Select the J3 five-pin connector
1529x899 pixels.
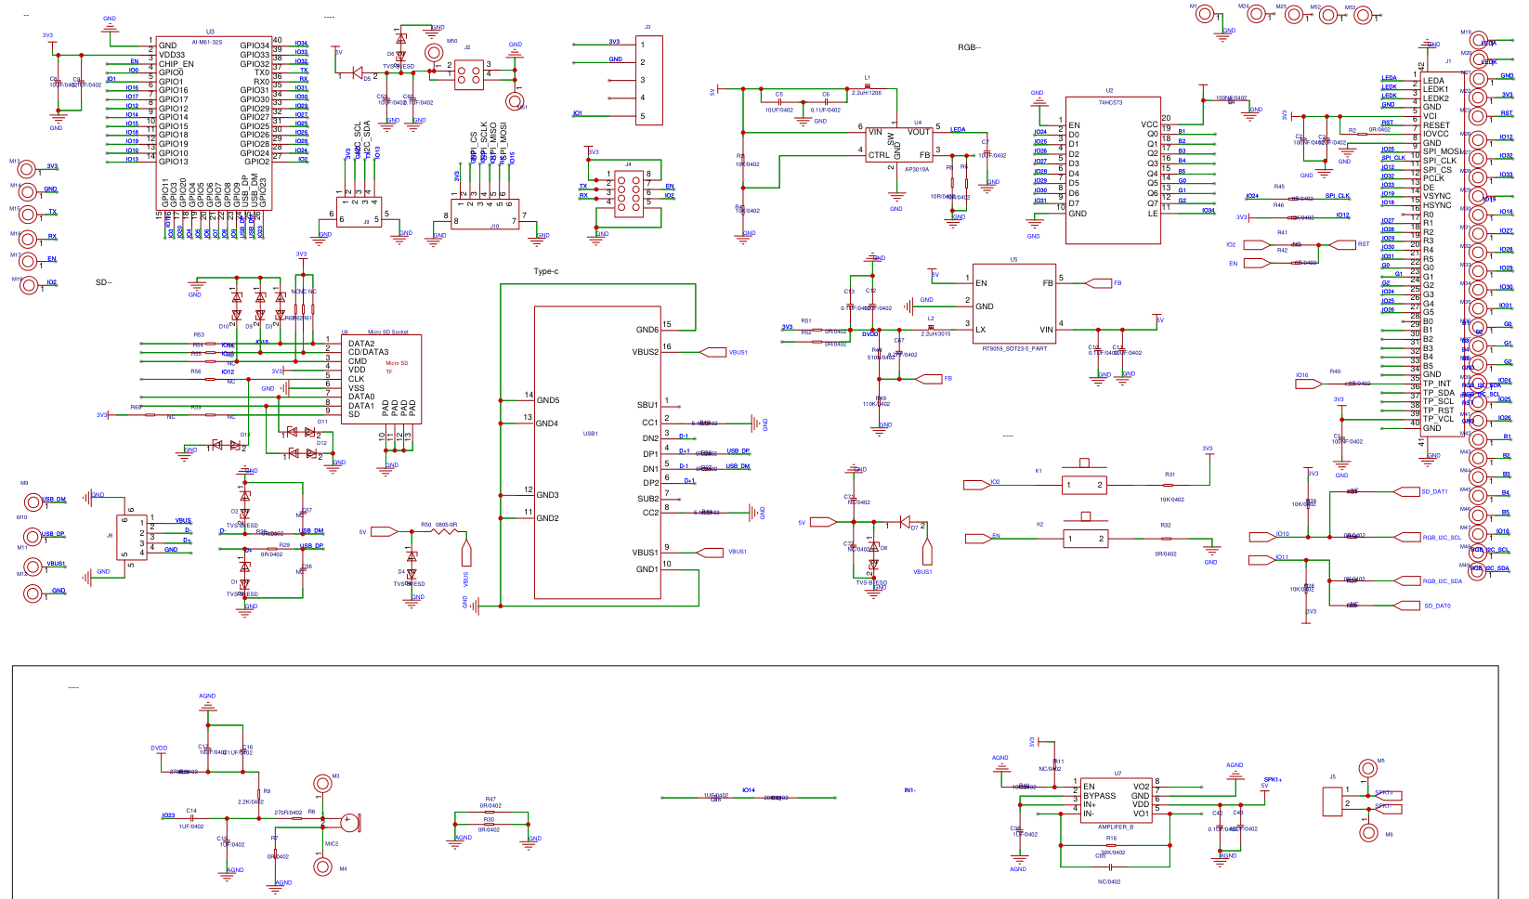tap(649, 80)
